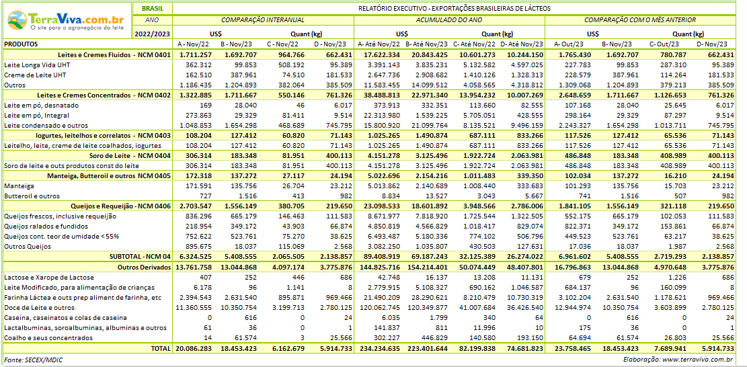The image size is (747, 367).
Task: Click the COMPARAÇÃO COM O MÊS ANTERIOR header
Action: [x=639, y=20]
